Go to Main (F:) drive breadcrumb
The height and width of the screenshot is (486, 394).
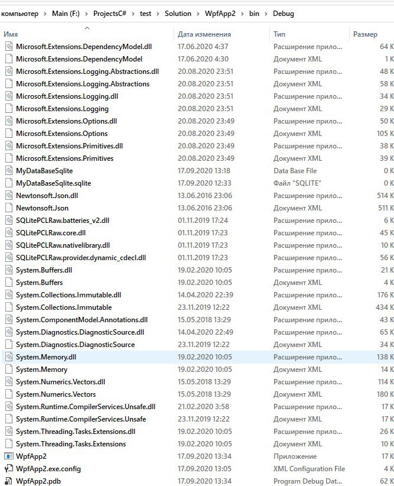66,14
